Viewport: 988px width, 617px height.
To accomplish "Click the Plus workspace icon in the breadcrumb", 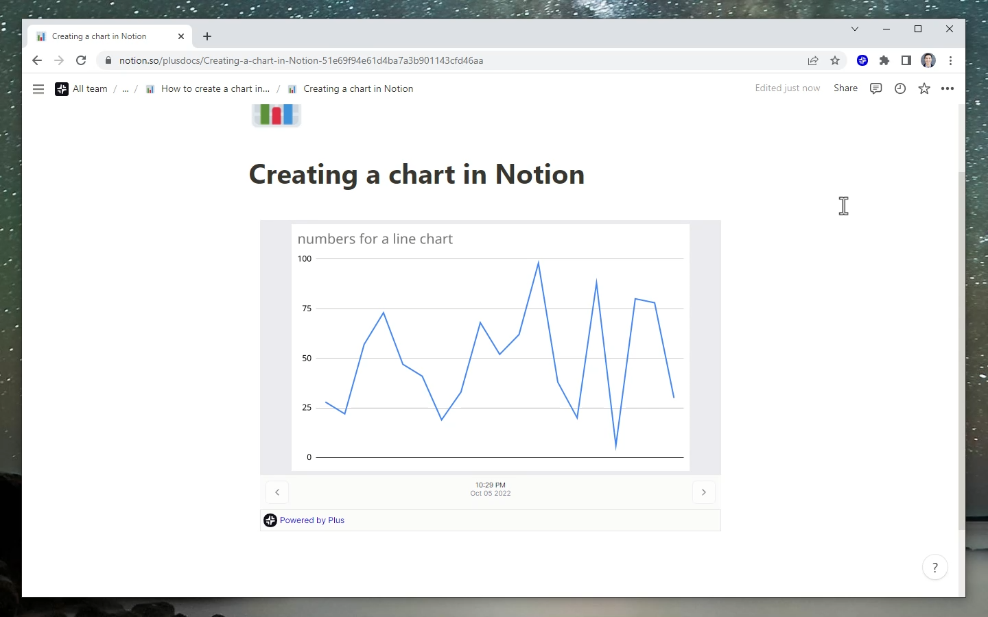I will 61,89.
